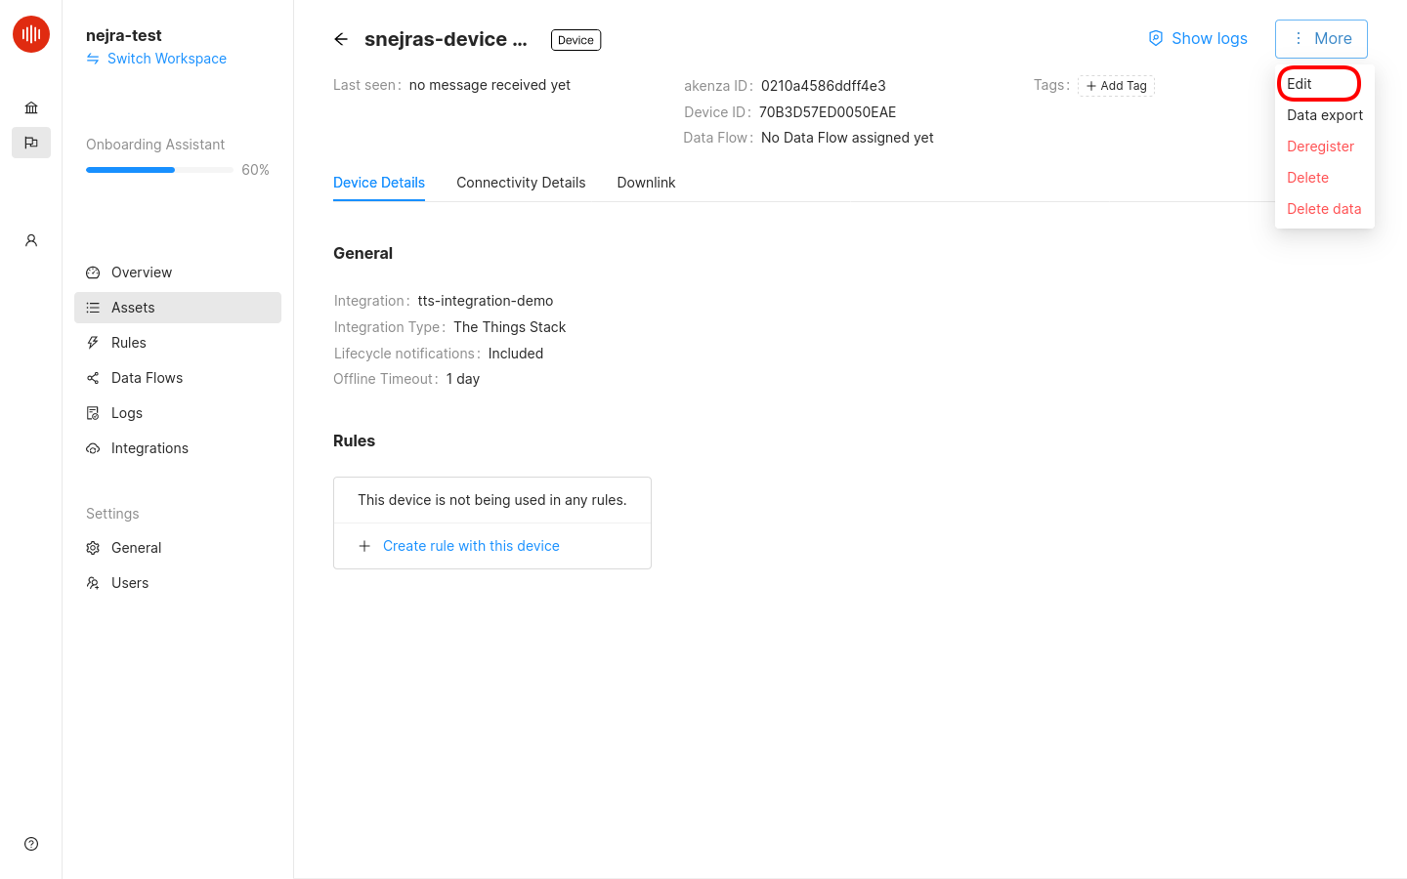Viewport: 1407px width, 879px height.
Task: Switch to the Connectivity Details tab
Action: pos(521,183)
